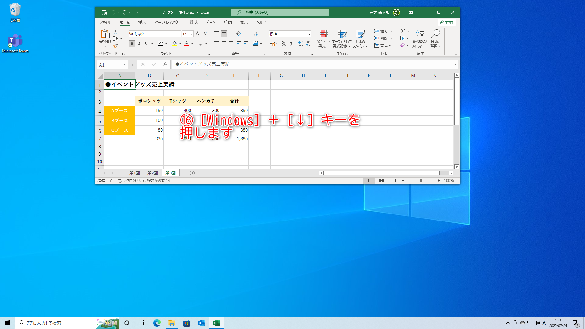Select the AutoSum (Σ) icon
Screen dimensions: 585x329
(x=403, y=31)
